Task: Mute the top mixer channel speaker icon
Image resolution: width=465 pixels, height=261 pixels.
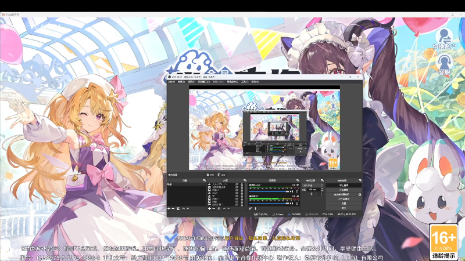Action: pos(291,191)
